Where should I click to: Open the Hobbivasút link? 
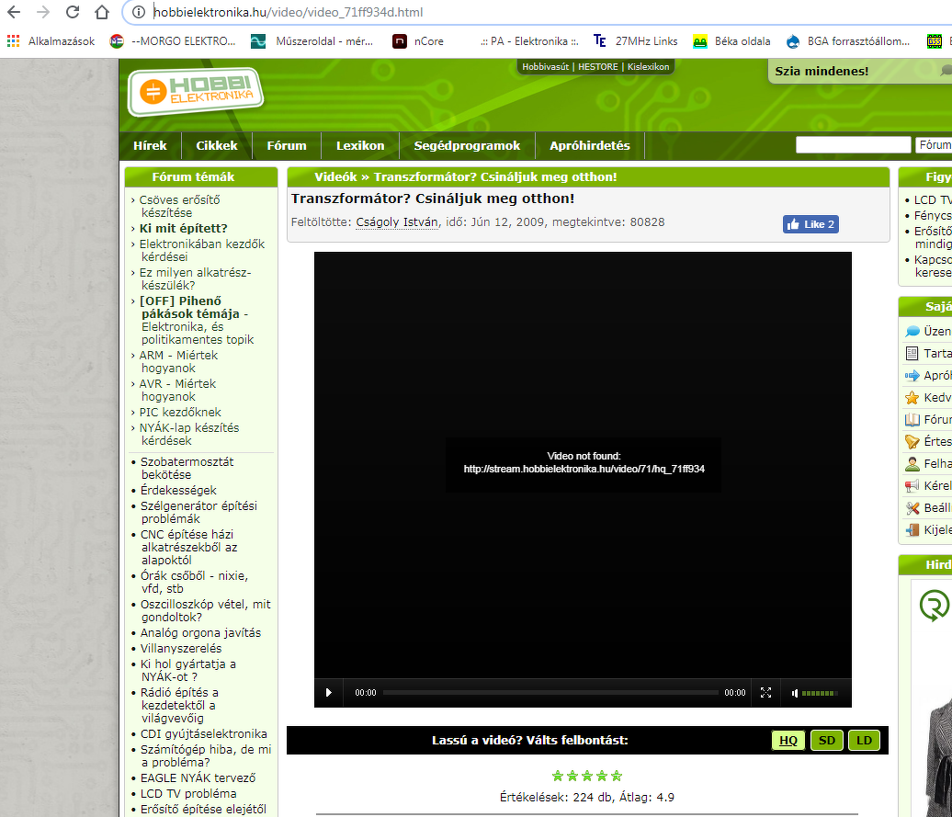(x=545, y=67)
